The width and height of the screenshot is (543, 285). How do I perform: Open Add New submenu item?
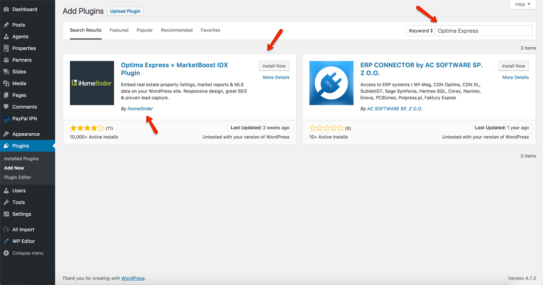[14, 168]
